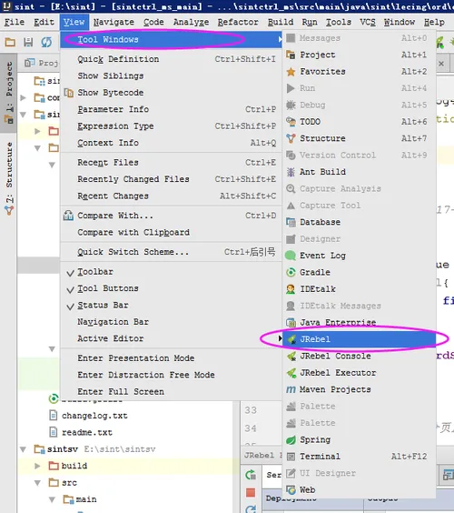
Task: Choose Show Siblings menu entry
Action: click(x=171, y=75)
